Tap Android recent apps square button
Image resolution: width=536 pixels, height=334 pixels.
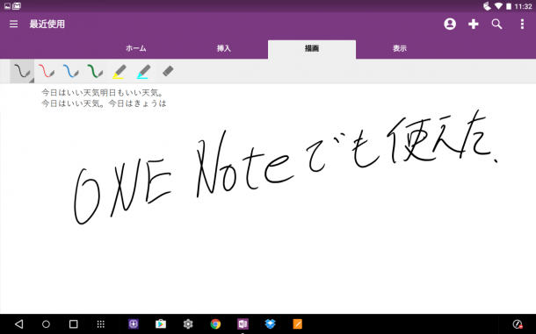pos(73,323)
